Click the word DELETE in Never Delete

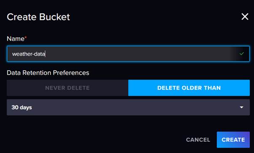(x=78, y=88)
